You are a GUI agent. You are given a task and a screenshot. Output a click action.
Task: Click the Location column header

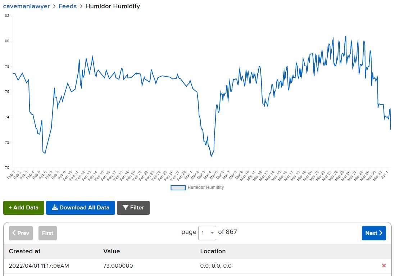tap(213, 251)
